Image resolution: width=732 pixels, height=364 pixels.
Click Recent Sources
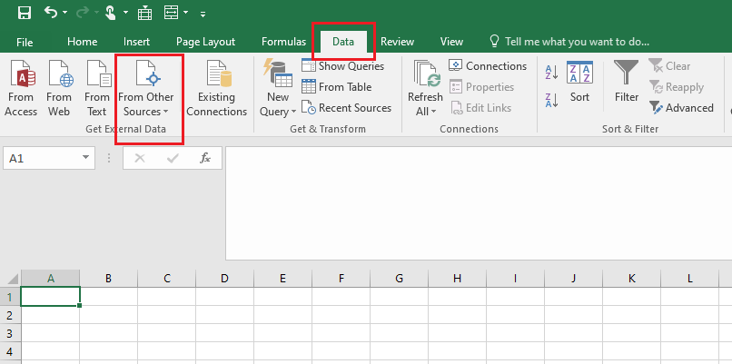pyautogui.click(x=346, y=108)
